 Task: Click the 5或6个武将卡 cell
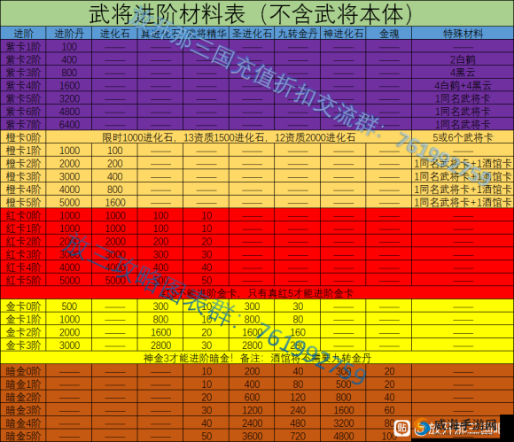(x=463, y=137)
